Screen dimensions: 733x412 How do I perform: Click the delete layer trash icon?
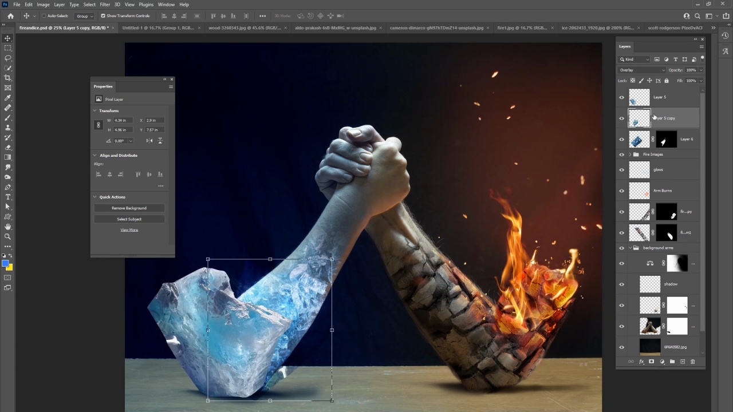tap(692, 362)
